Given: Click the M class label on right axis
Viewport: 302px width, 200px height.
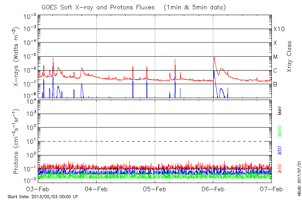Looking at the screenshot, I should tap(276, 57).
